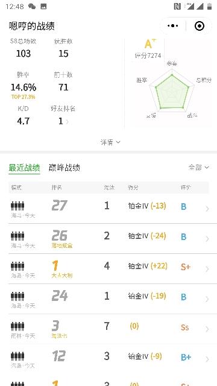Switch to the 巅峰战绩 tab
This screenshot has width=217, height=386.
tap(64, 168)
